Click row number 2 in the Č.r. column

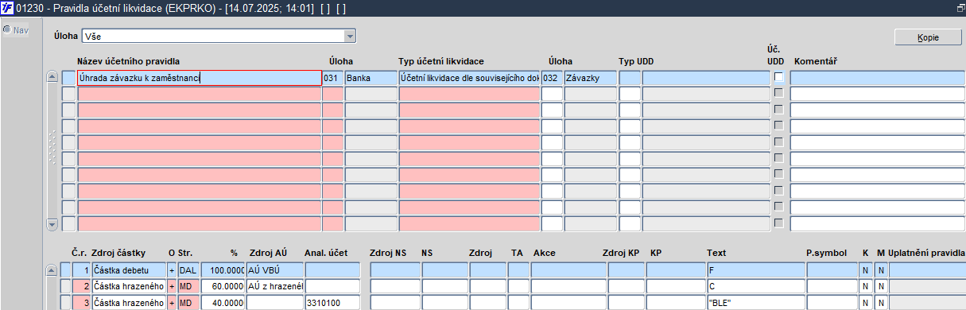tap(82, 286)
